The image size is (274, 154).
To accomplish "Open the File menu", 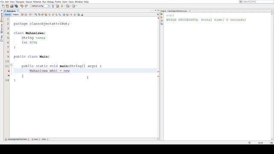I will (x=2, y=2).
